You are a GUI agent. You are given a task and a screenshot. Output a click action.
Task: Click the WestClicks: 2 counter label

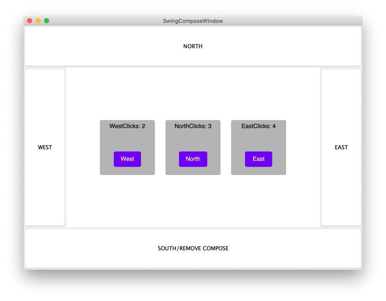[127, 126]
